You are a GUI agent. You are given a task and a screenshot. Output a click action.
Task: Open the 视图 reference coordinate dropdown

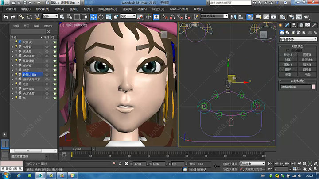(128, 16)
